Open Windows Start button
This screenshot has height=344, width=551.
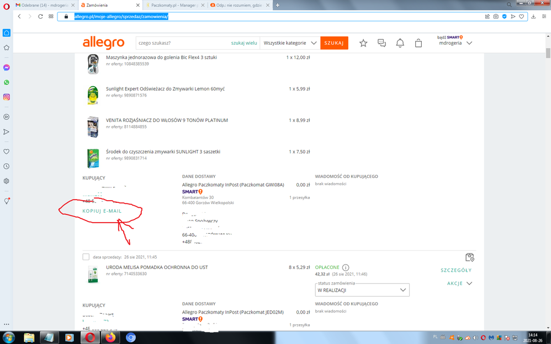[8, 337]
